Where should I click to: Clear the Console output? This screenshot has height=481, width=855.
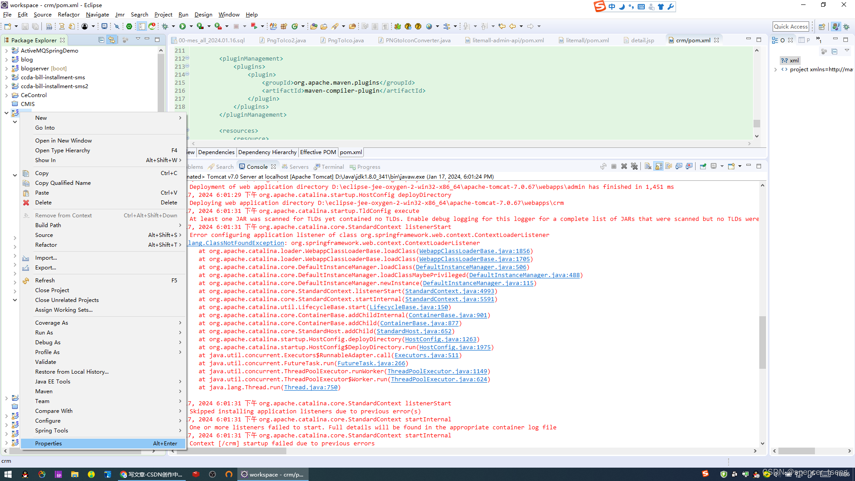coord(648,166)
